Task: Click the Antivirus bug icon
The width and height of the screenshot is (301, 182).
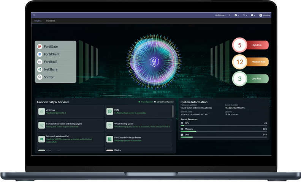Action: 41,111
